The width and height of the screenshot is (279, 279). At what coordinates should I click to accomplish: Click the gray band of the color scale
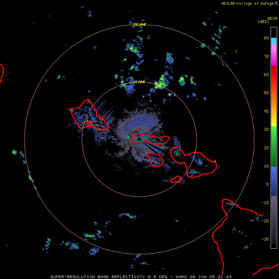tap(274, 220)
